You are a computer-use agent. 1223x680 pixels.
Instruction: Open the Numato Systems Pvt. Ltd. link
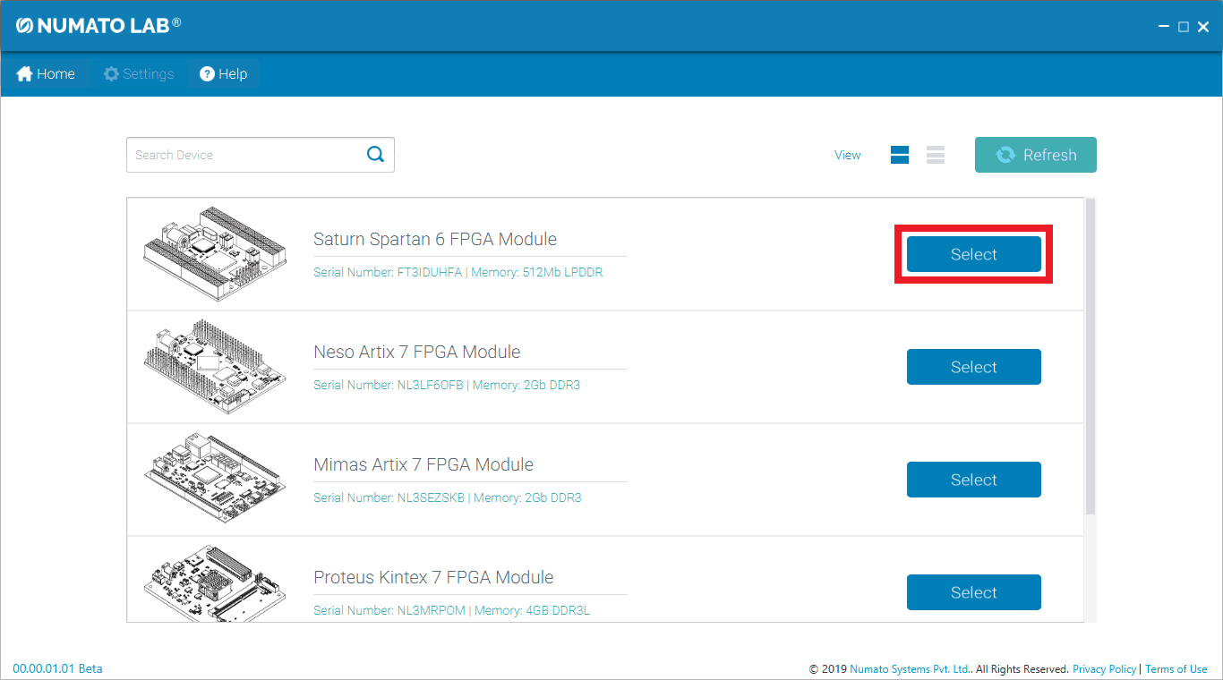910,668
